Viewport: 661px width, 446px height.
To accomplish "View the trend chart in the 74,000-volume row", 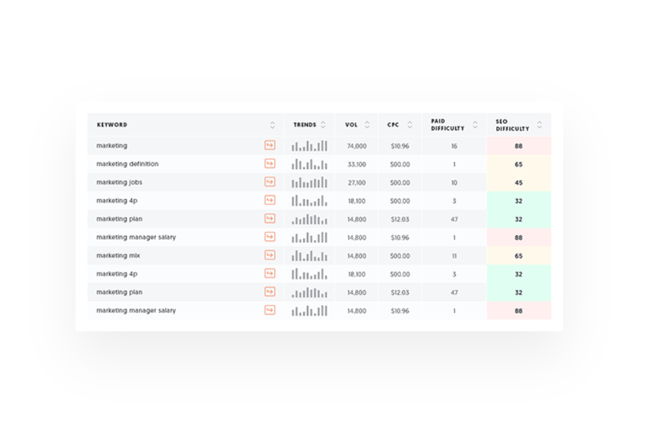I will (x=309, y=146).
